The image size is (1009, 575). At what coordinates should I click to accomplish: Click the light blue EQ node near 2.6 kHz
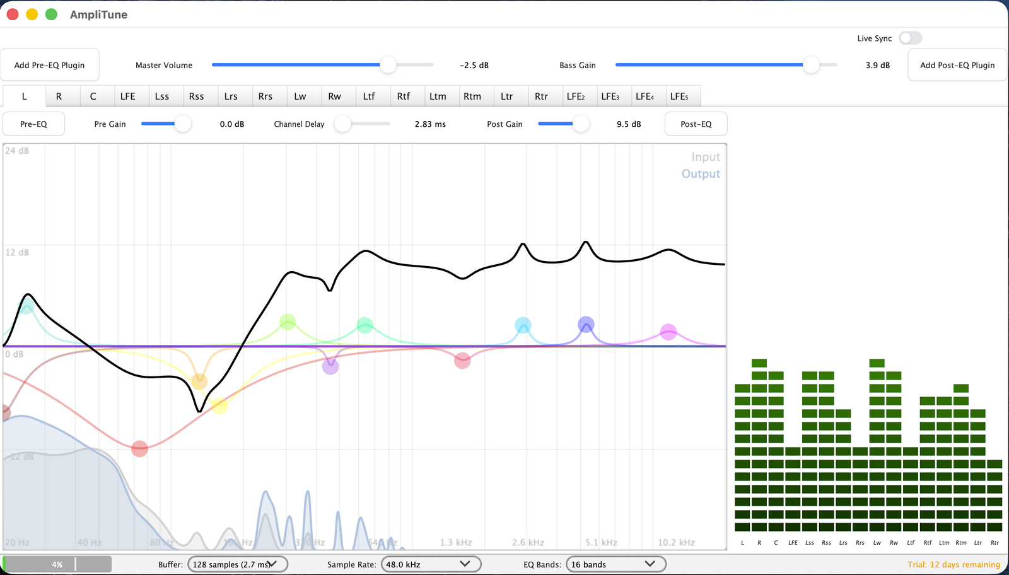click(523, 325)
